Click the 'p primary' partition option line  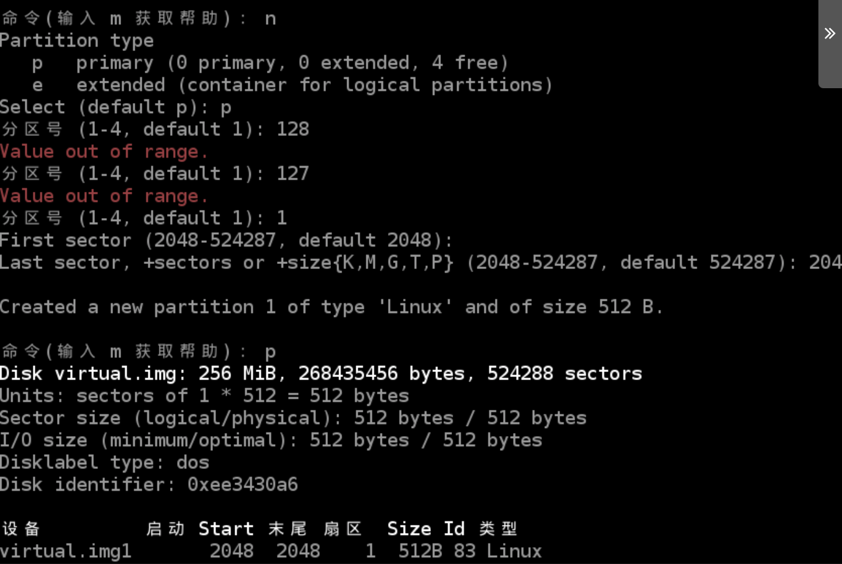click(269, 63)
